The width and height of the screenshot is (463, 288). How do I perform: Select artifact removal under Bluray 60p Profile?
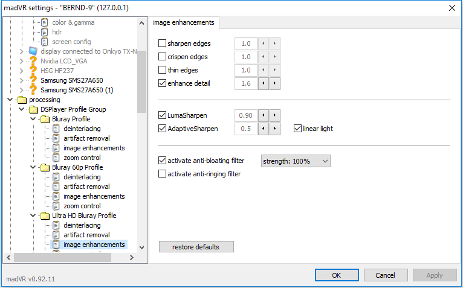click(86, 187)
